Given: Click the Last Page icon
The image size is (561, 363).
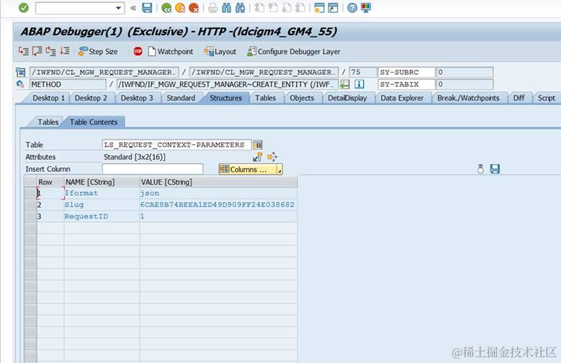Looking at the screenshot, I should point(300,8).
